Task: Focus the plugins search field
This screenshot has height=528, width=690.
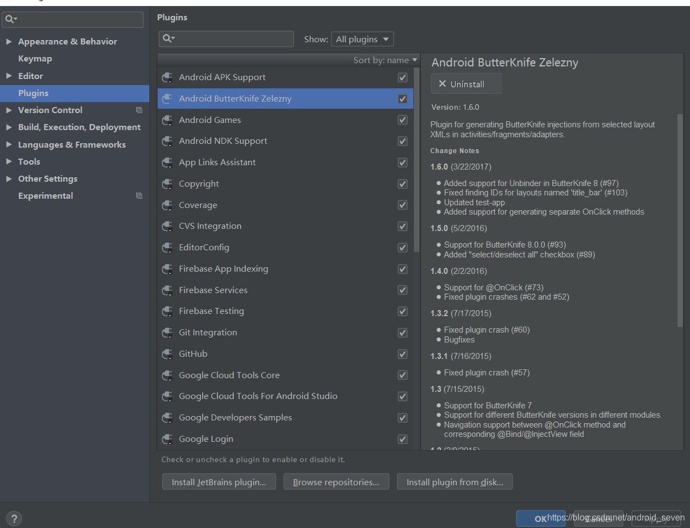Action: [x=226, y=39]
